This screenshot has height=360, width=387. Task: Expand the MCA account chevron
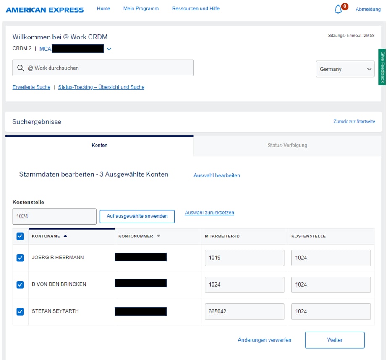(x=109, y=49)
